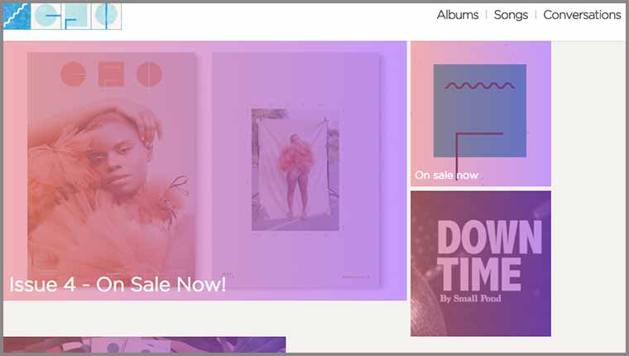The width and height of the screenshot is (629, 356).
Task: Go to the Songs section
Action: pyautogui.click(x=511, y=15)
